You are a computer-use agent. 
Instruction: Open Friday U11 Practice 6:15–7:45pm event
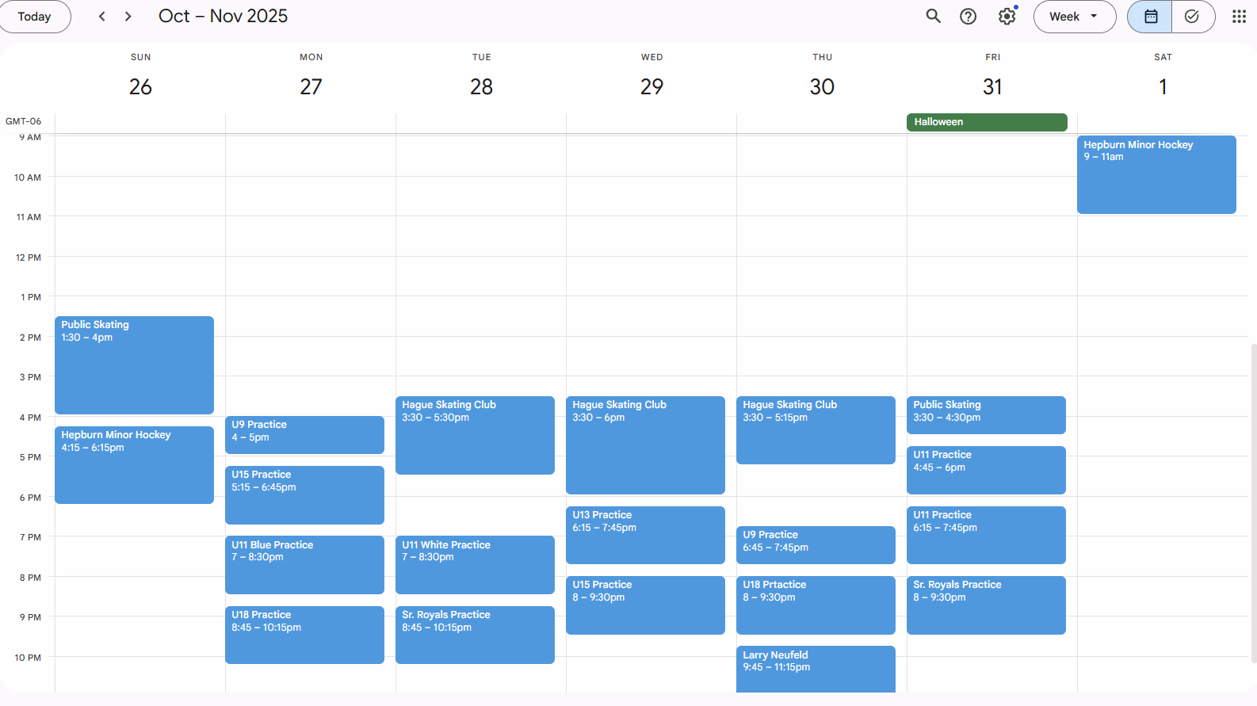coord(986,535)
